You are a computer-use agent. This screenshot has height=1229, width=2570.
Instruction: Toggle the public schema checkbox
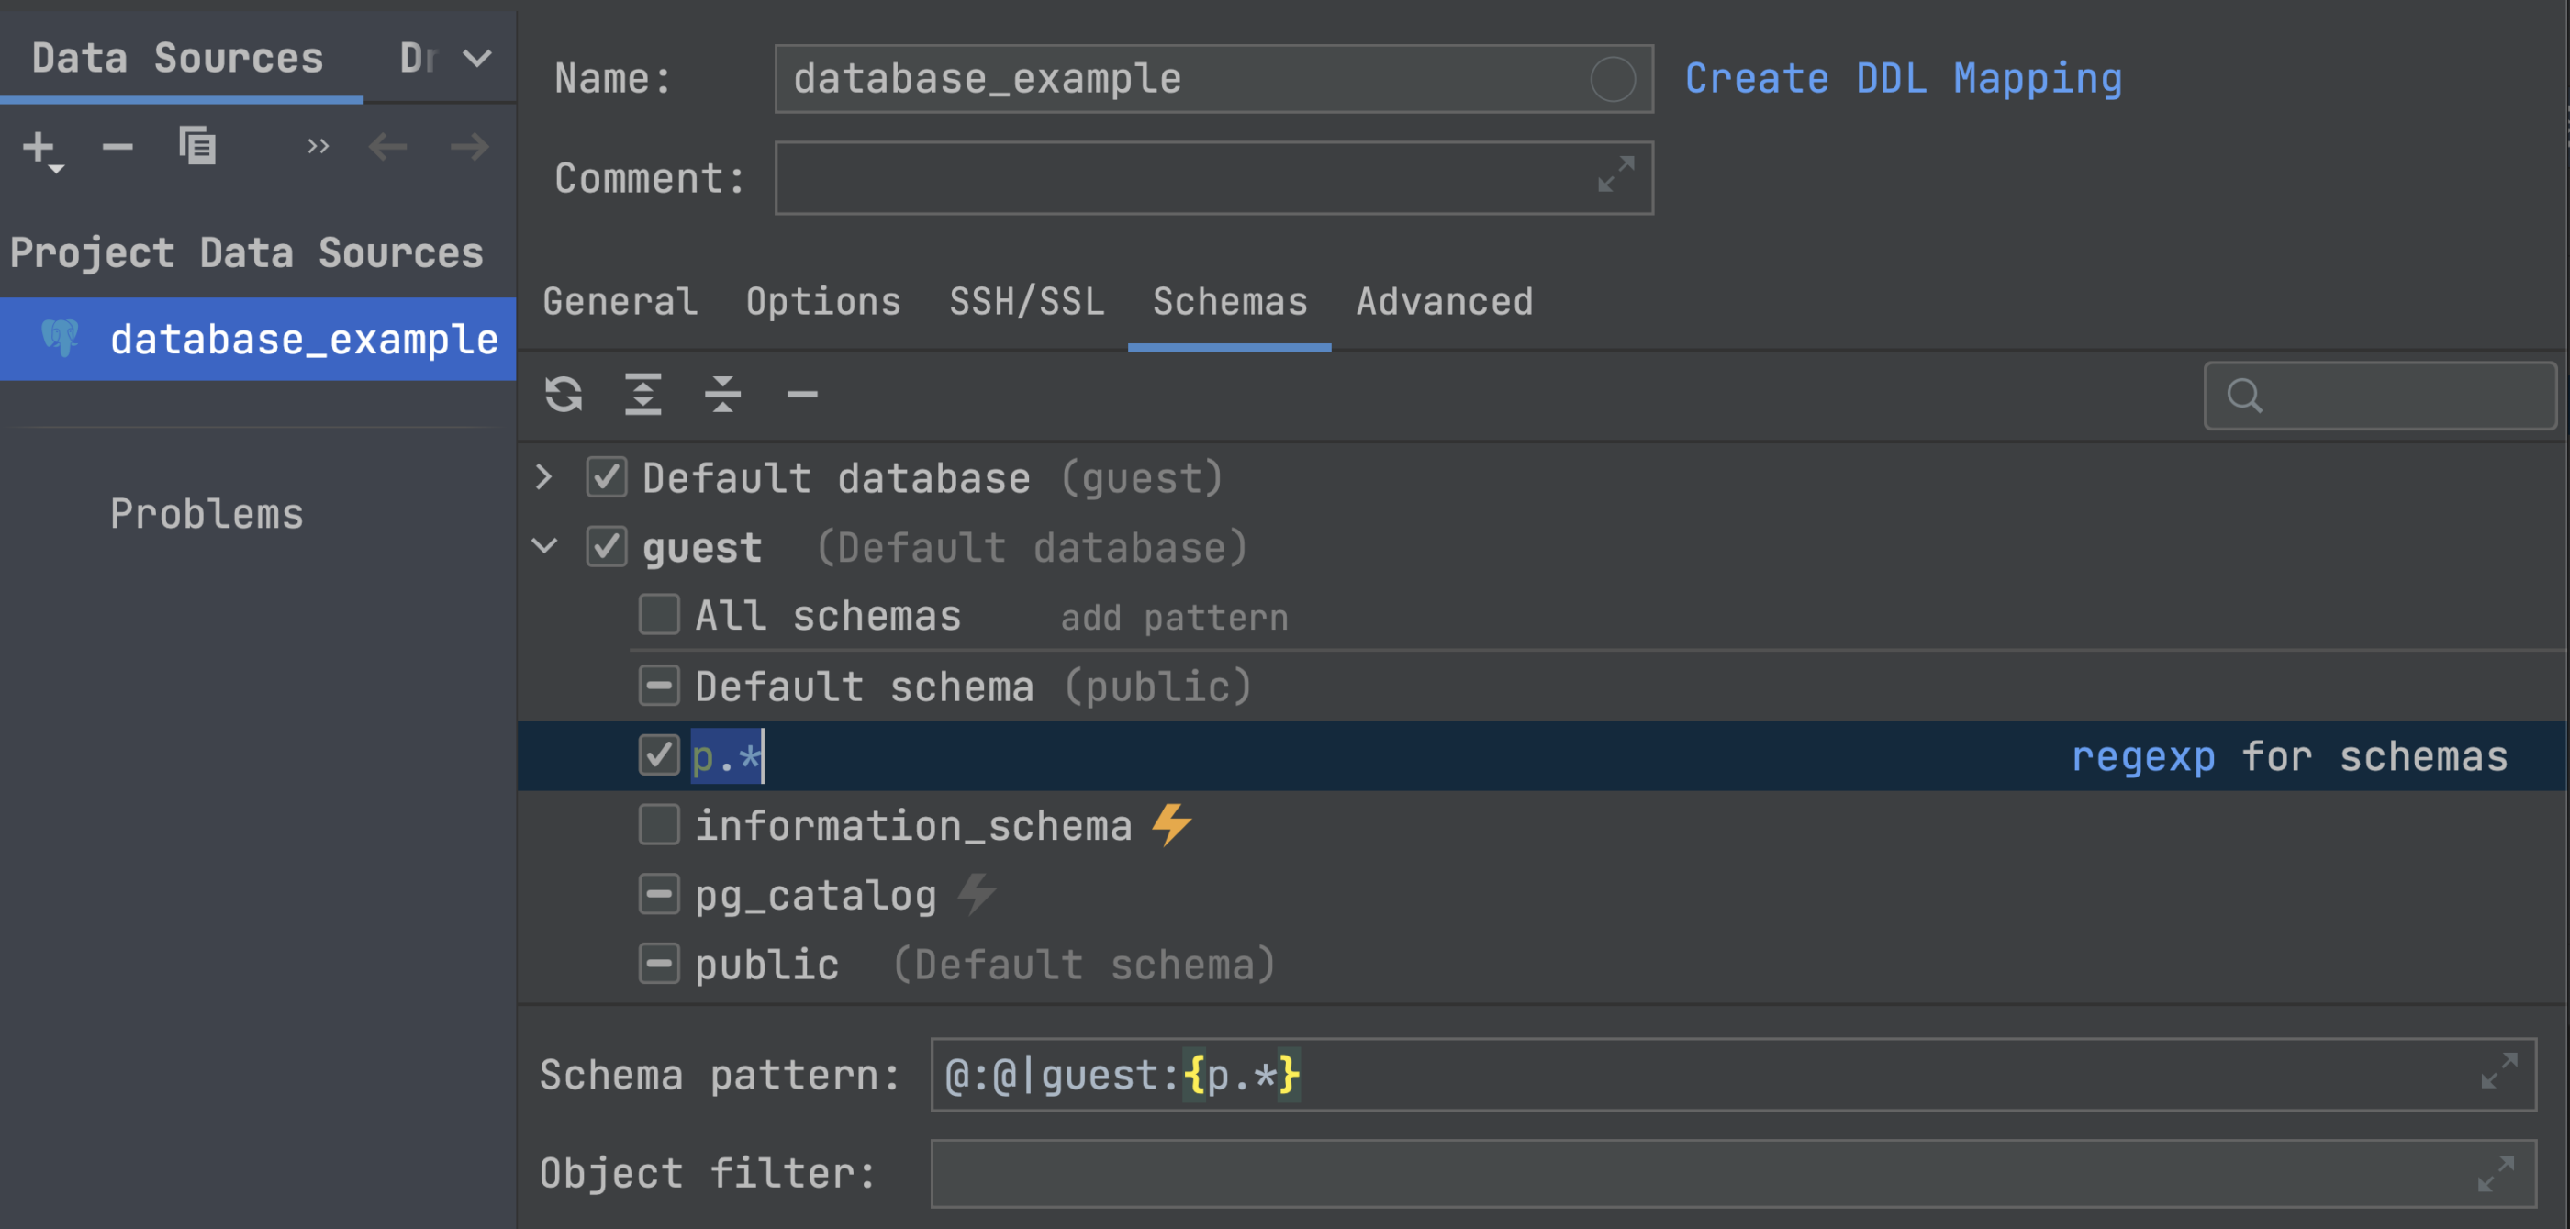(658, 965)
